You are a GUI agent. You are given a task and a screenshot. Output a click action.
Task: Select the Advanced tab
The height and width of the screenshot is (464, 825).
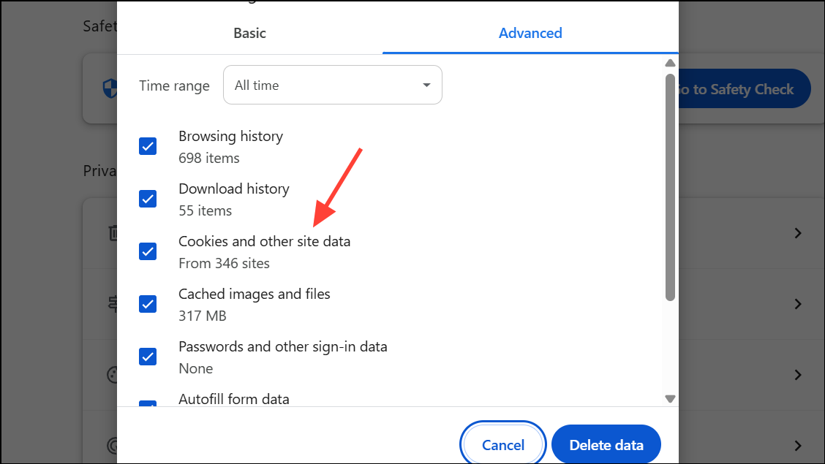[x=530, y=33]
